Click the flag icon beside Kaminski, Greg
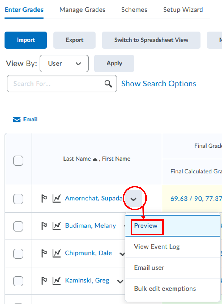Viewport: 222px width, 304px height. pyautogui.click(x=44, y=281)
